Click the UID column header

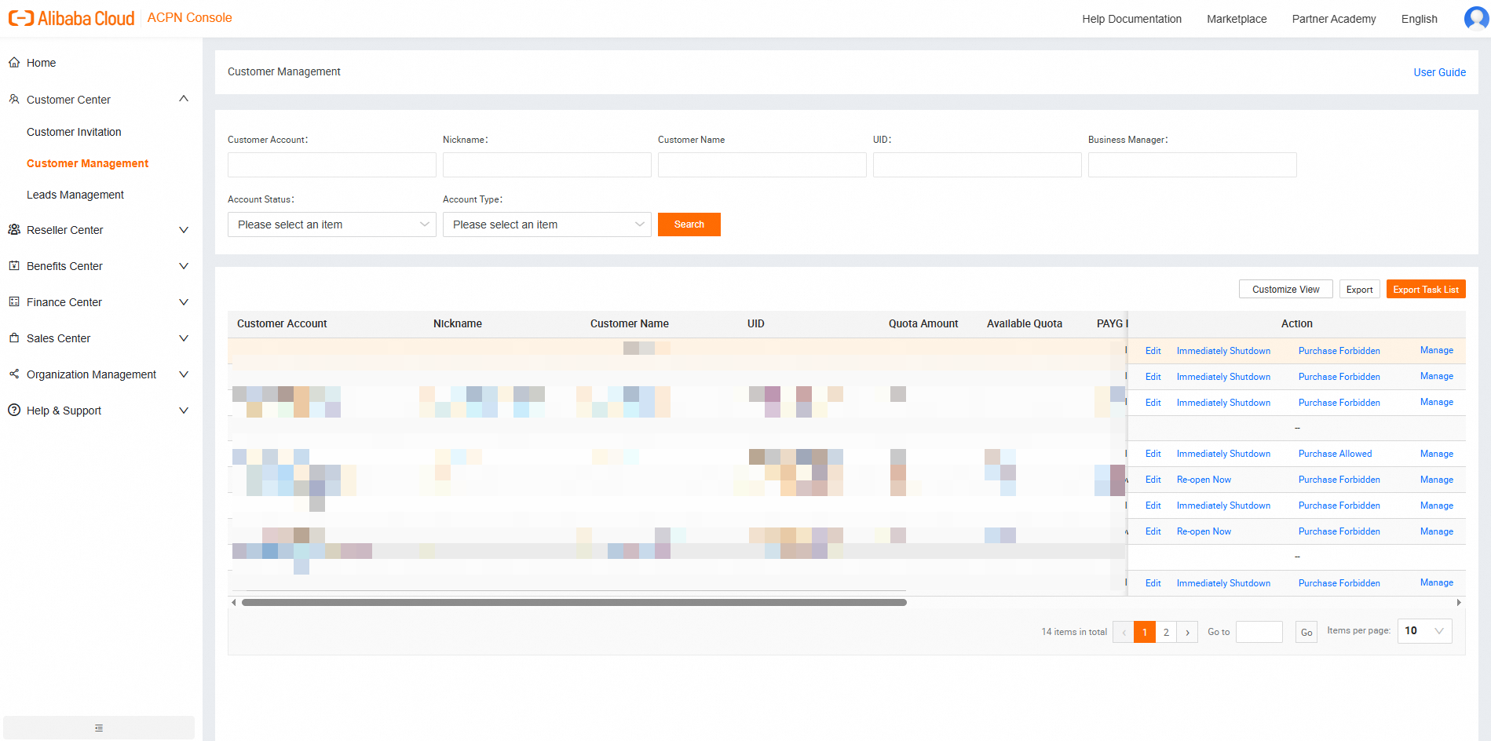click(756, 323)
